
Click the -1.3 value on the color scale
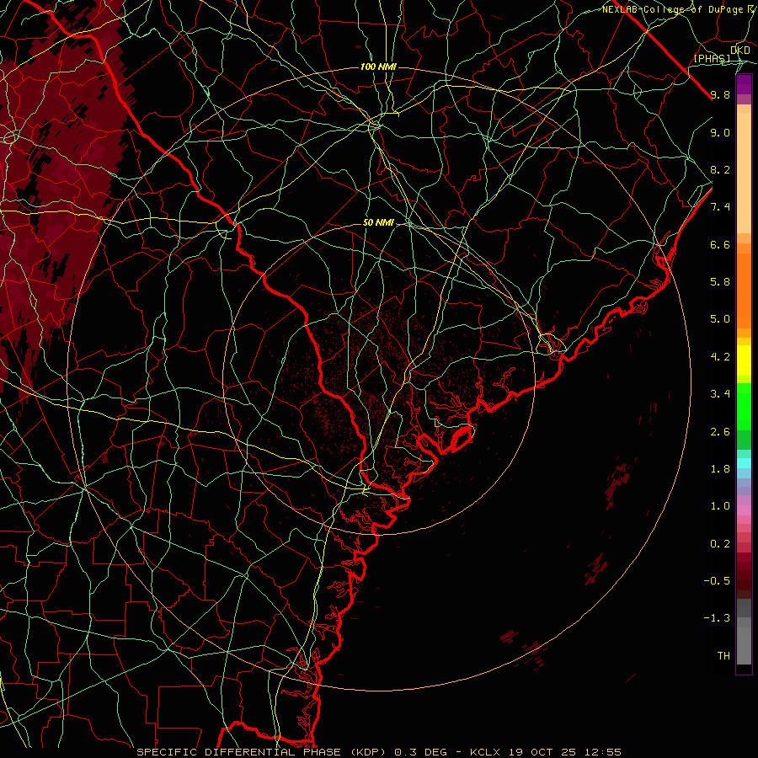(717, 618)
